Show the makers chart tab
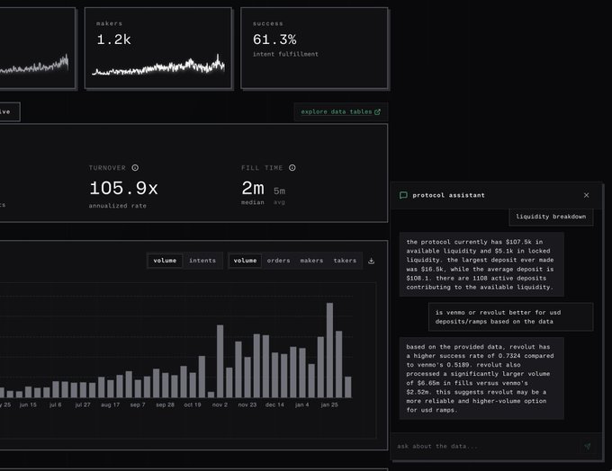This screenshot has width=612, height=471. (311, 261)
